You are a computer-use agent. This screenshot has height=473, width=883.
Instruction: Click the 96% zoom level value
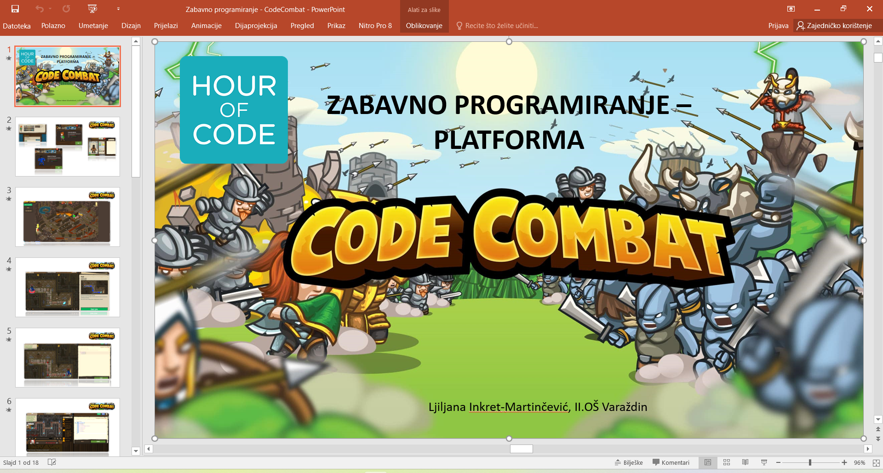[x=860, y=462]
